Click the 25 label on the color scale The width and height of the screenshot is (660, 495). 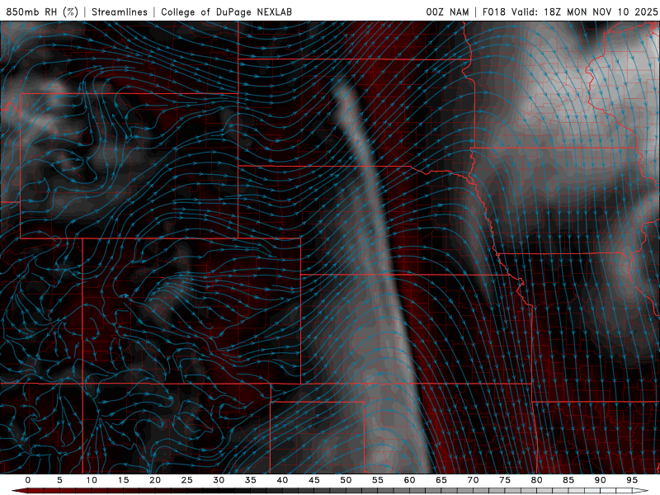[187, 480]
